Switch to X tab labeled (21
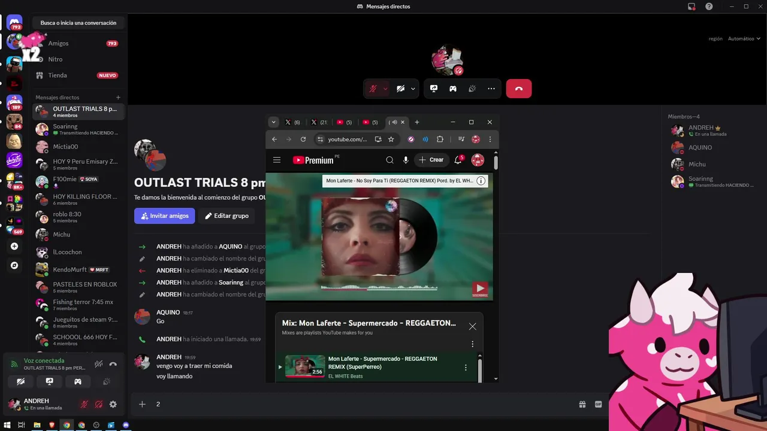The width and height of the screenshot is (767, 431). (319, 122)
